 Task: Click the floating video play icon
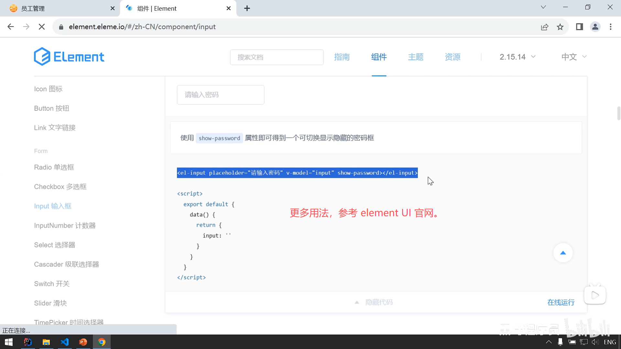click(595, 295)
